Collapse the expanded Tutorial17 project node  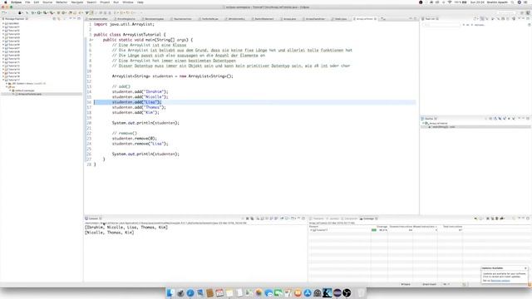click(x=3, y=80)
